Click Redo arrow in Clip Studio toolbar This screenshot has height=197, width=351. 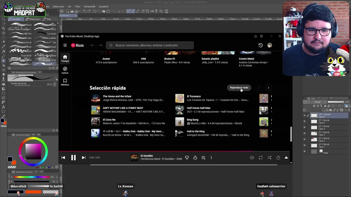(90, 11)
